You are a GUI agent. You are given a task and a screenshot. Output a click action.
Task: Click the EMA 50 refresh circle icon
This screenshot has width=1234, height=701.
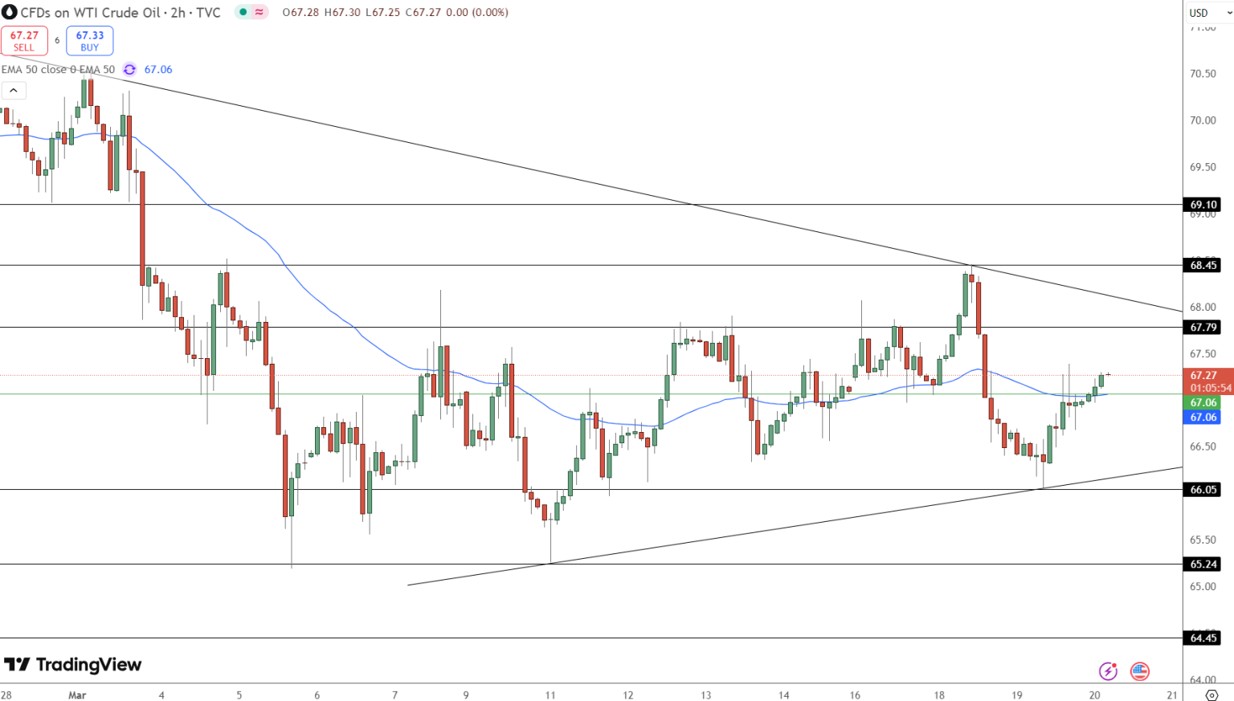pyautogui.click(x=129, y=70)
